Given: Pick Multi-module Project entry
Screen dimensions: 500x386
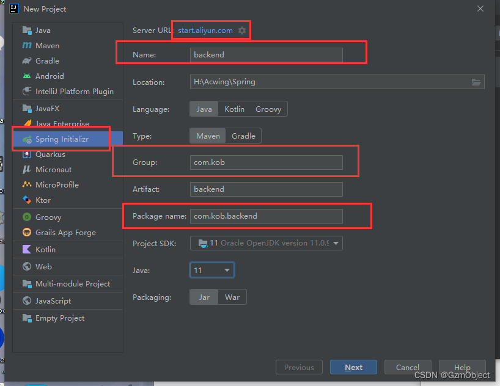Looking at the screenshot, I should (68, 283).
